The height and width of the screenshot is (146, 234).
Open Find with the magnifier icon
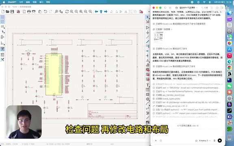click(x=56, y=11)
